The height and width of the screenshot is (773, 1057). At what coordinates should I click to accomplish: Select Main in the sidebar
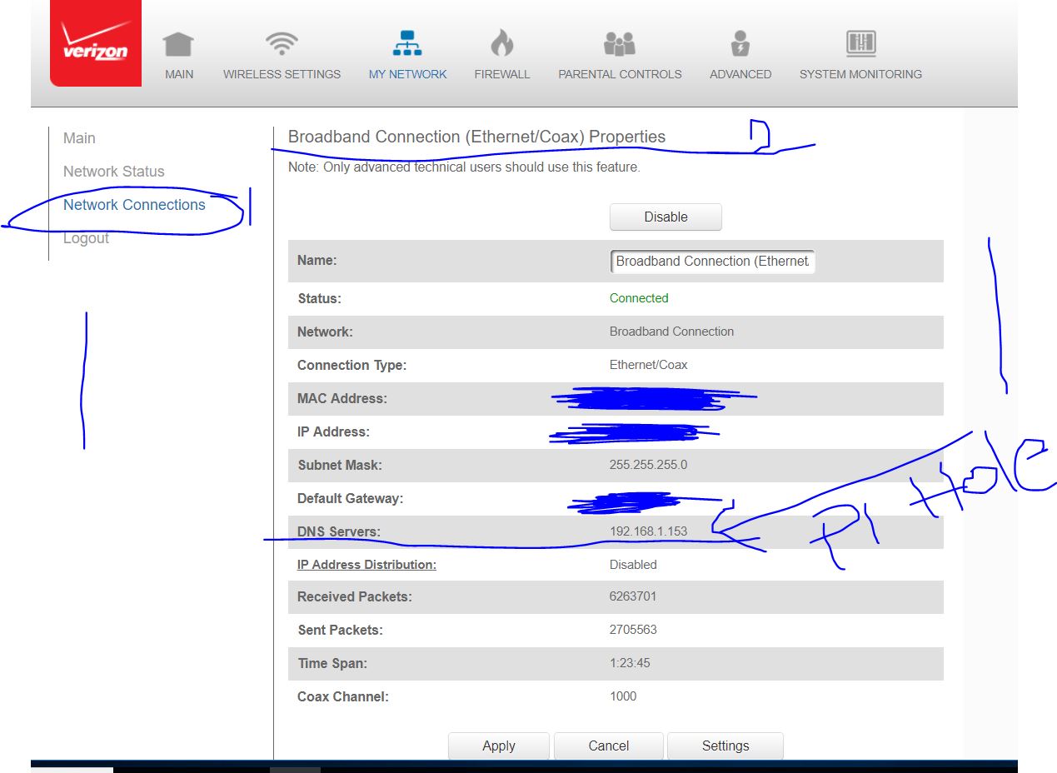click(x=79, y=138)
